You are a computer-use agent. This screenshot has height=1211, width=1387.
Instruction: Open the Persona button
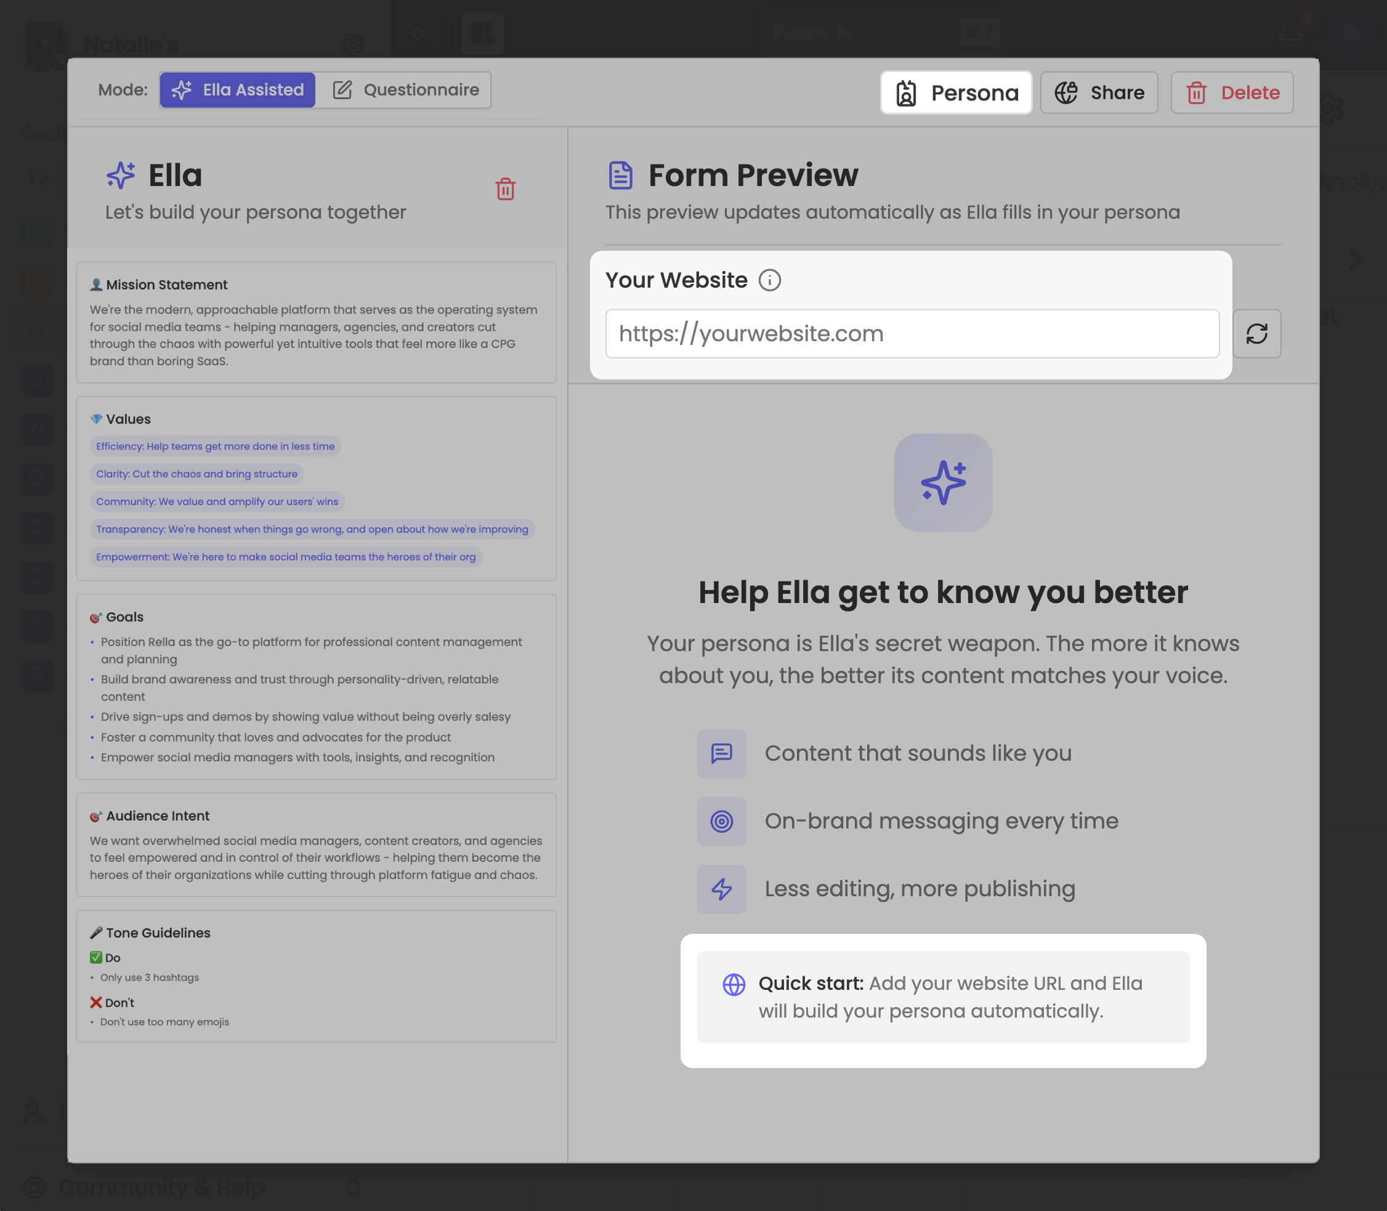tap(956, 92)
